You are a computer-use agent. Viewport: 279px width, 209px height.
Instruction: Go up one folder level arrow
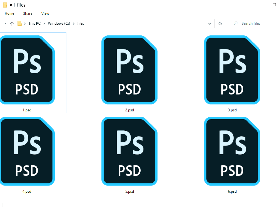[12, 23]
